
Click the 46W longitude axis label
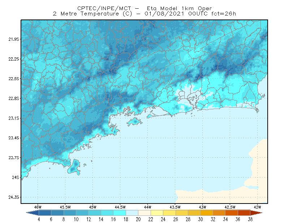point(38,207)
